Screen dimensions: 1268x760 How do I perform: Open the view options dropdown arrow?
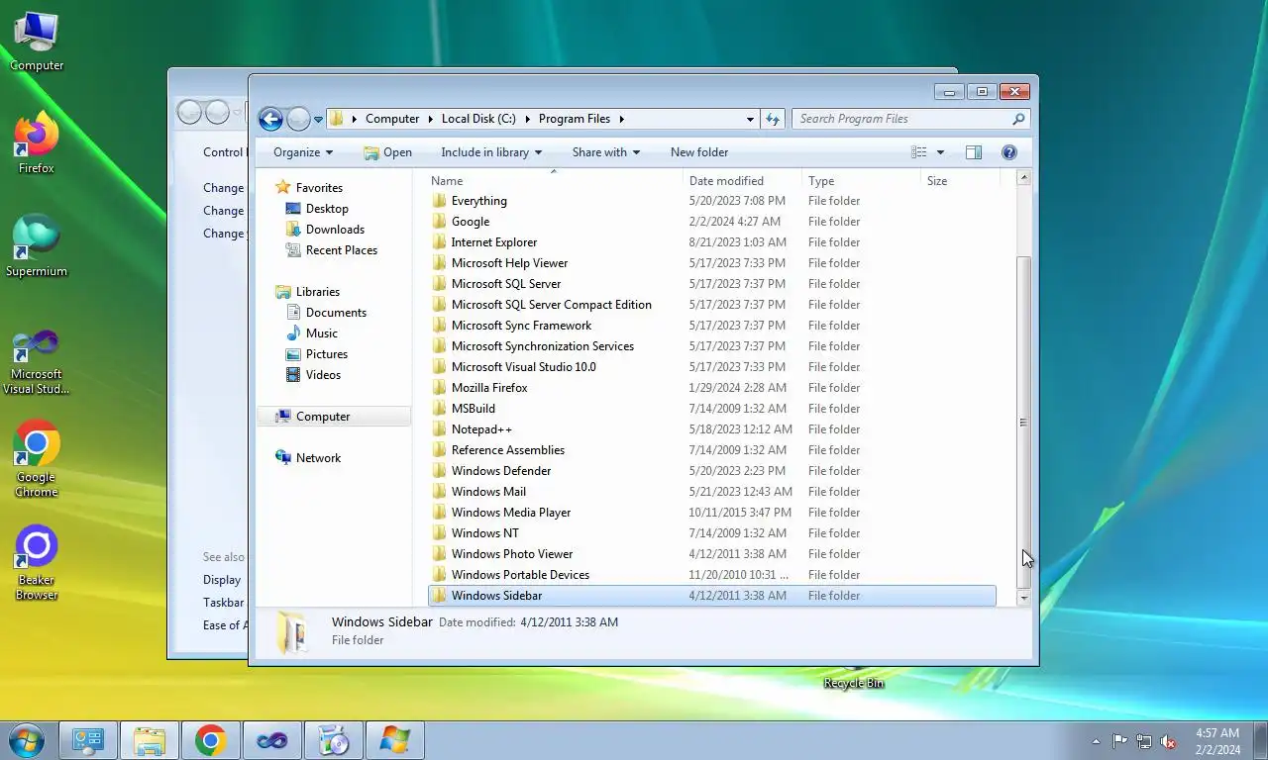click(x=940, y=152)
